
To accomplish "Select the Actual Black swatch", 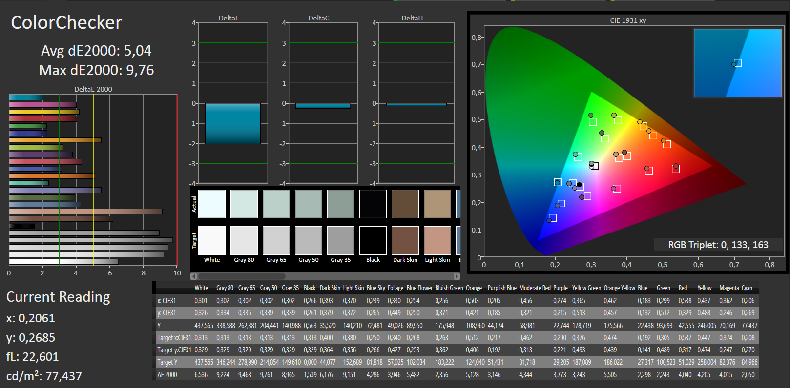I will pos(373,204).
